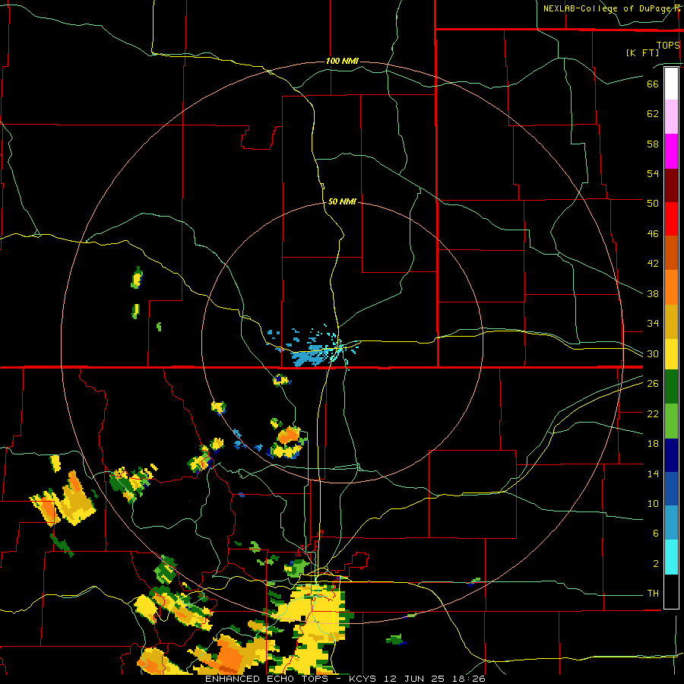
Task: Pick the cyan legend swatch
Action: 671,557
